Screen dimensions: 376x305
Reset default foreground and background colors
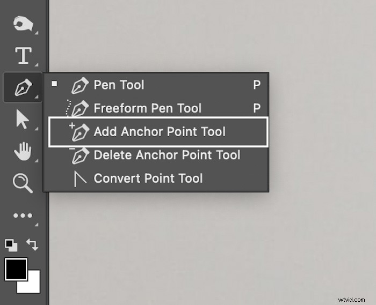(11, 245)
